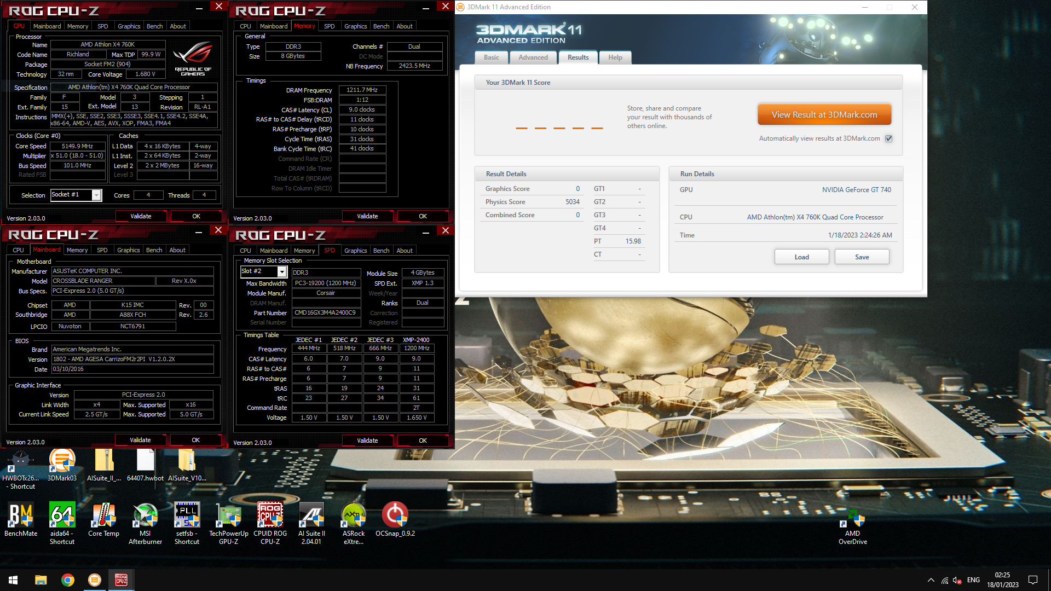Click the CROSSBLADE RANGER model field

pyautogui.click(x=103, y=281)
